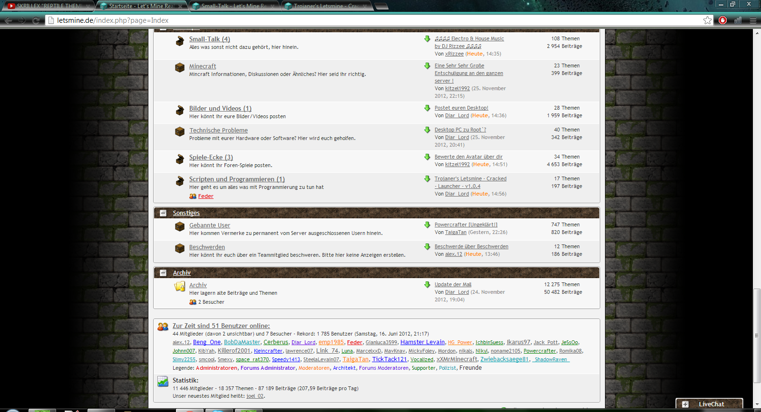This screenshot has height=412, width=761.
Task: Click the Archiv folder icon
Action: (180, 286)
